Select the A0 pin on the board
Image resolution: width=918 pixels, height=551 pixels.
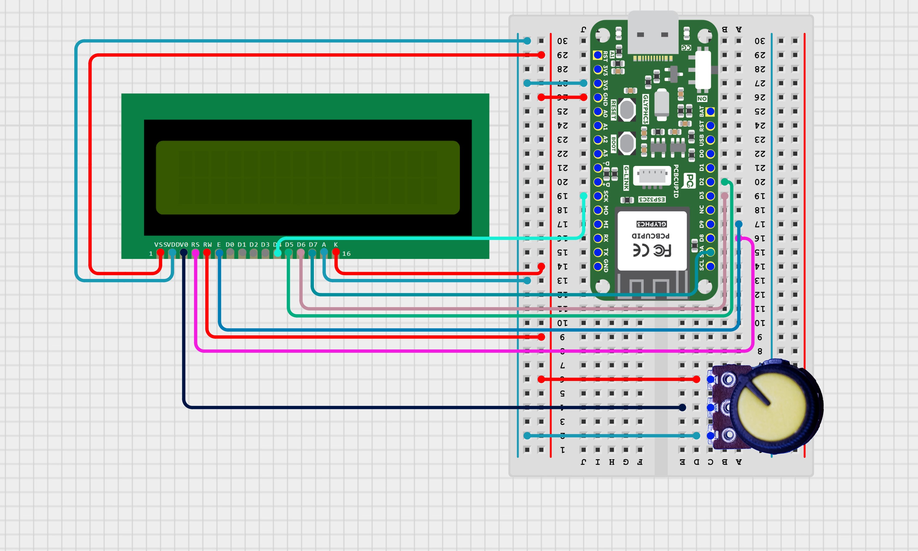(x=598, y=111)
